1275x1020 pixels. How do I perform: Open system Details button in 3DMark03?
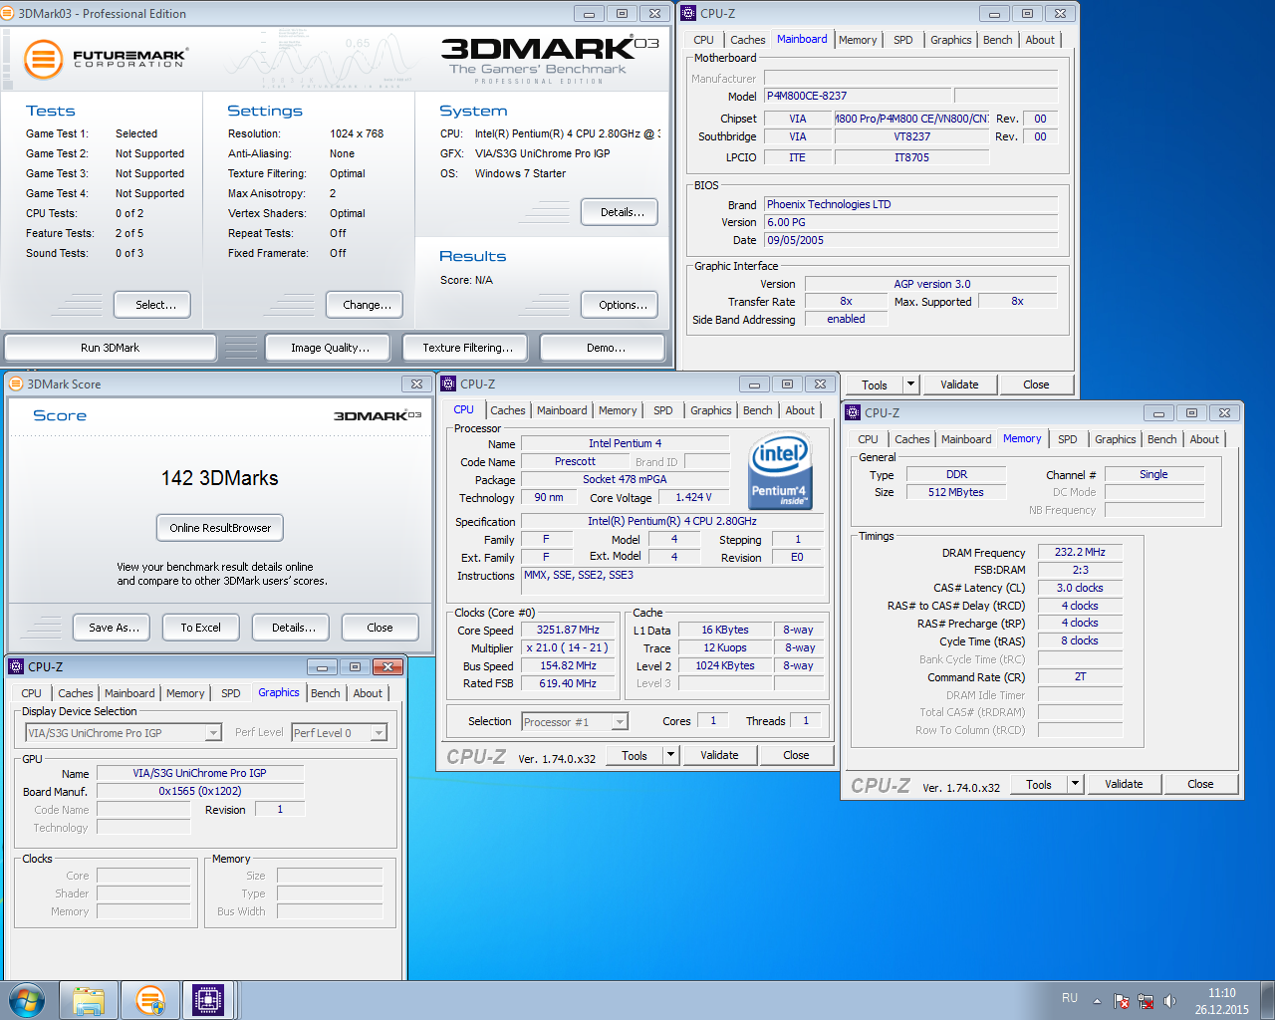[x=620, y=212]
